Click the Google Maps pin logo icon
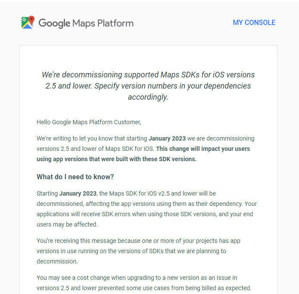299x294 pixels. (x=28, y=23)
